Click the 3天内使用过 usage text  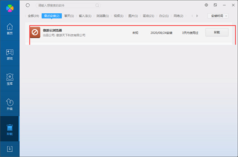190,33
